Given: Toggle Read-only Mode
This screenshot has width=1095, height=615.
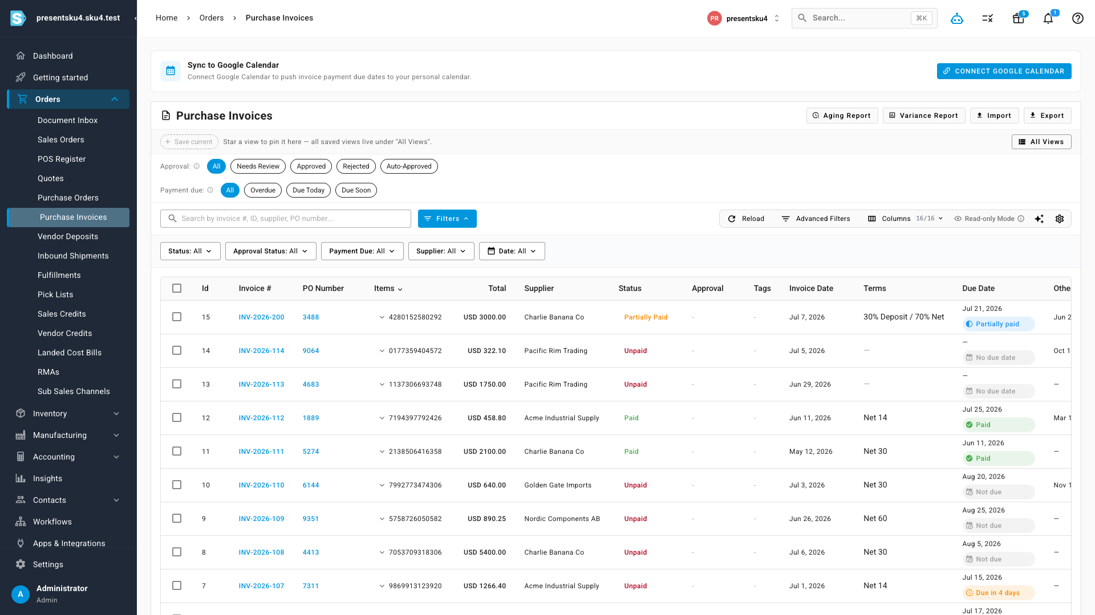Looking at the screenshot, I should point(985,219).
